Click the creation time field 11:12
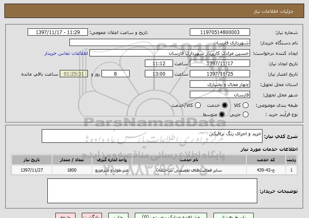The width and height of the screenshot is (309, 218). [159, 64]
